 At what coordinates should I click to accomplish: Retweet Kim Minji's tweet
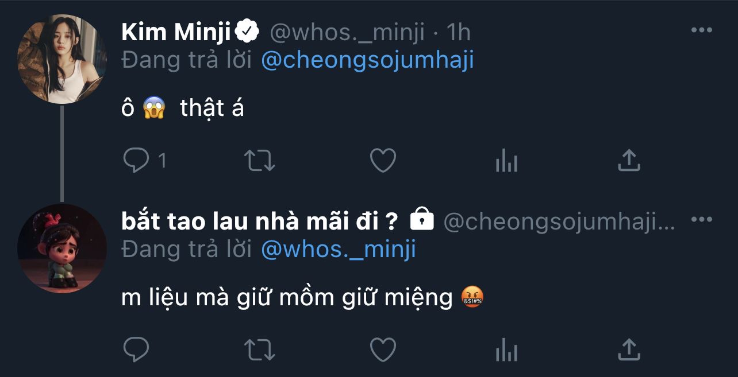[260, 161]
